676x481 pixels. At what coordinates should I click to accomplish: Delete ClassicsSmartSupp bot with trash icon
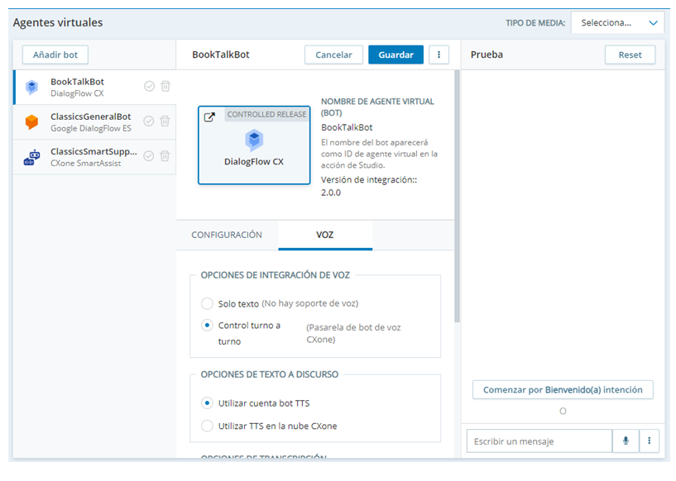pyautogui.click(x=165, y=156)
